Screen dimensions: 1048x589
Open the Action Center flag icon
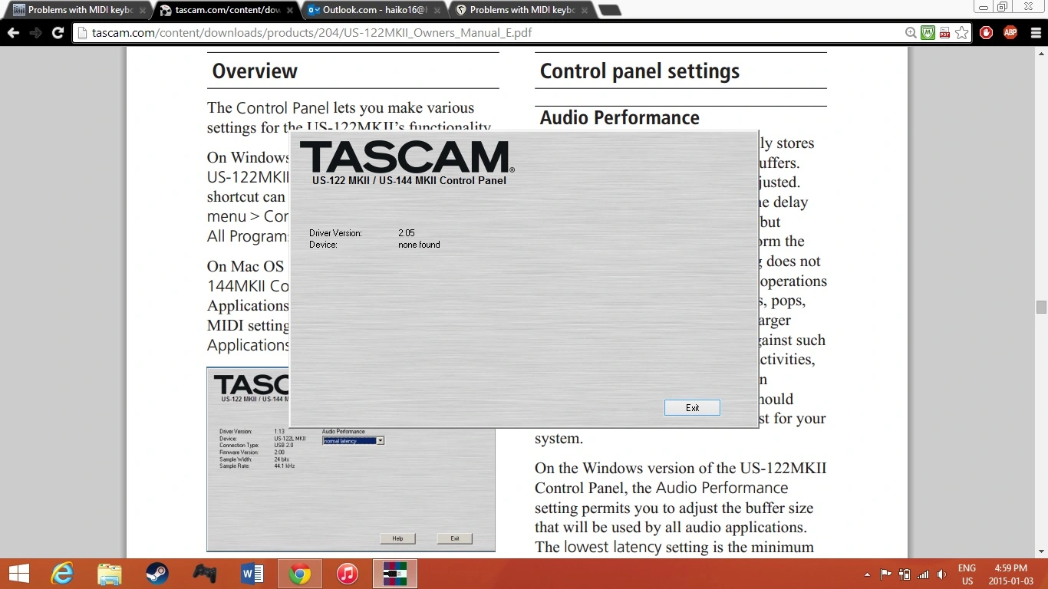coord(886,574)
